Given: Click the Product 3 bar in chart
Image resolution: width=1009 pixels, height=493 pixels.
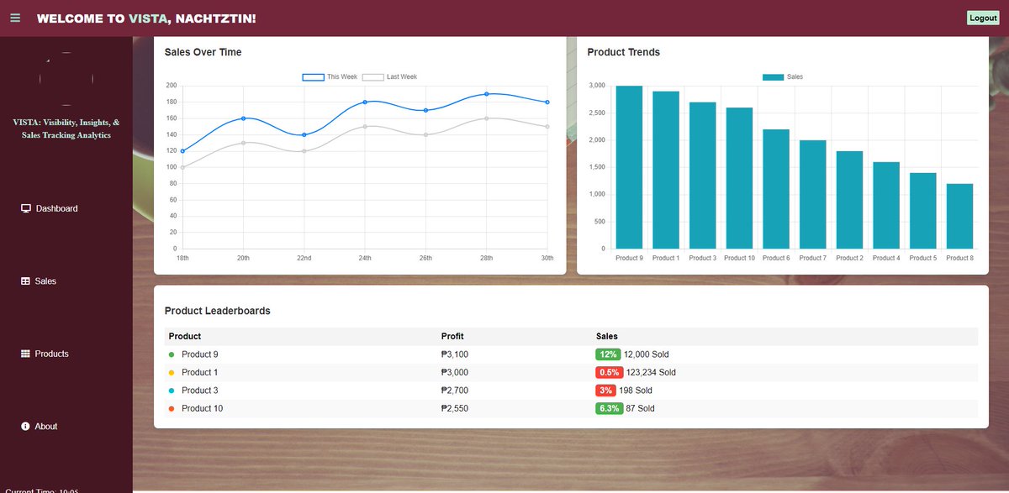Looking at the screenshot, I should pos(702,176).
